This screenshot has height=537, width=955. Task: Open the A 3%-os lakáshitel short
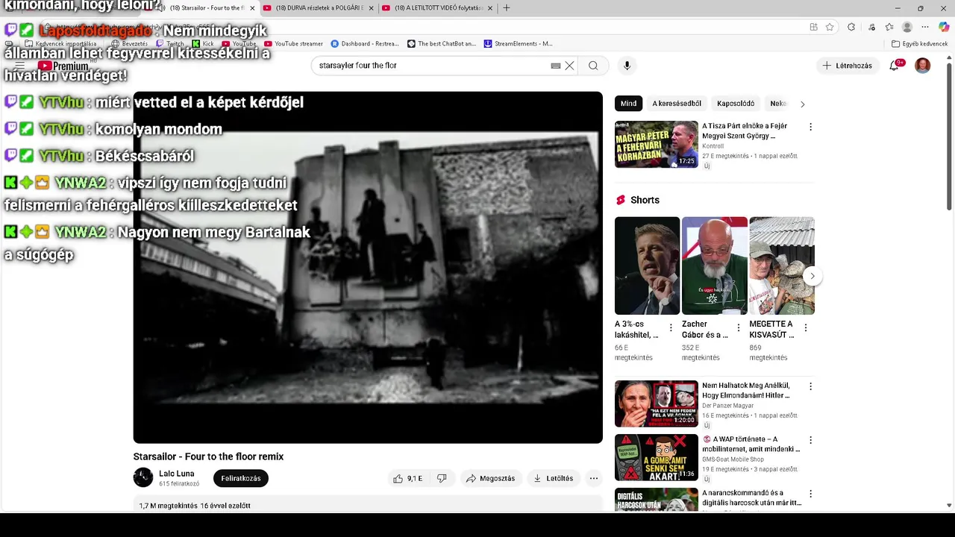[x=647, y=266]
